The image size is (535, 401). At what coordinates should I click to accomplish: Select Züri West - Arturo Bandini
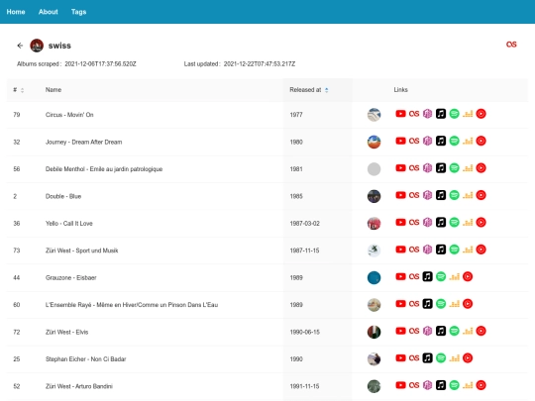[79, 386]
